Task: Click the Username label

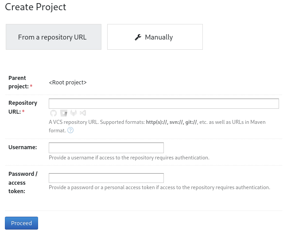Action: pos(23,147)
